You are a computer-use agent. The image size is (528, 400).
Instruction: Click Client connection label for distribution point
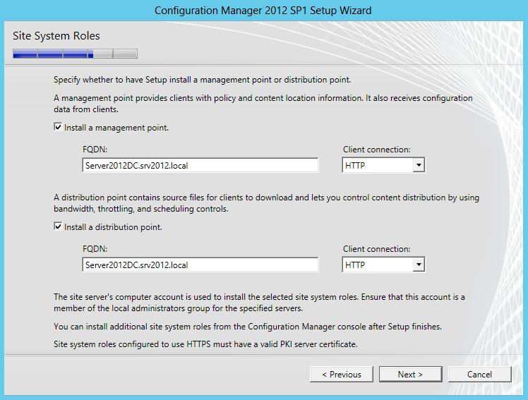click(377, 249)
